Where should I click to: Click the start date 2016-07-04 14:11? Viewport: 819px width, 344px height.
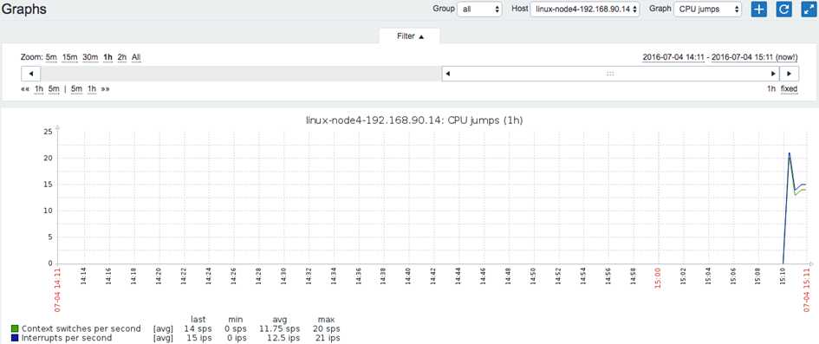pyautogui.click(x=673, y=57)
